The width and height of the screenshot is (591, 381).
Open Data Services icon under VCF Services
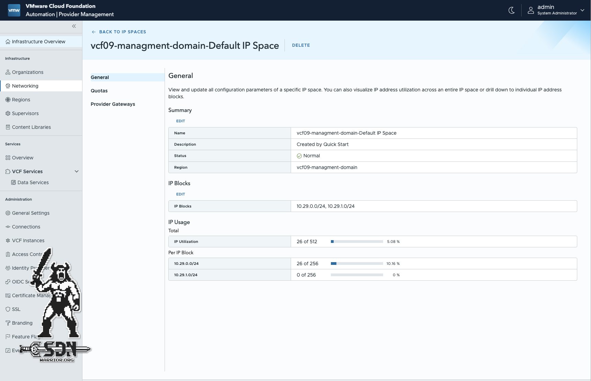pyautogui.click(x=13, y=182)
